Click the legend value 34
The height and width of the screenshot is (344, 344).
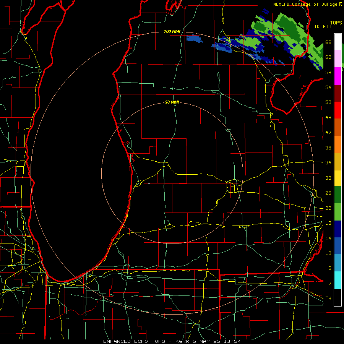coord(328,163)
